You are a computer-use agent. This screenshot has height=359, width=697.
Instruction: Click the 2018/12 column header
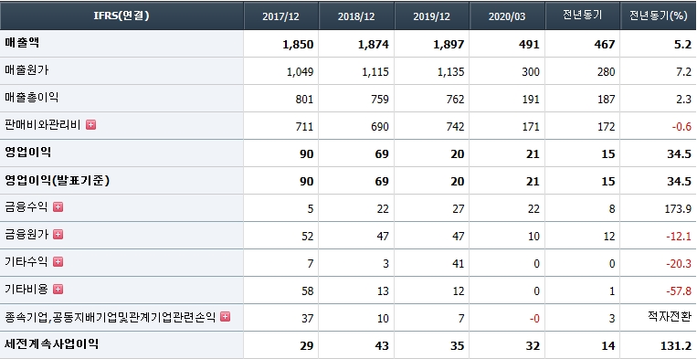click(356, 16)
